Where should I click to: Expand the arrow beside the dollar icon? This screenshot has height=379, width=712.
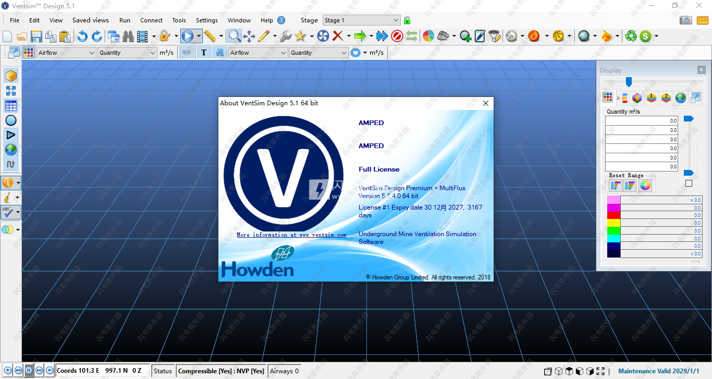click(656, 36)
